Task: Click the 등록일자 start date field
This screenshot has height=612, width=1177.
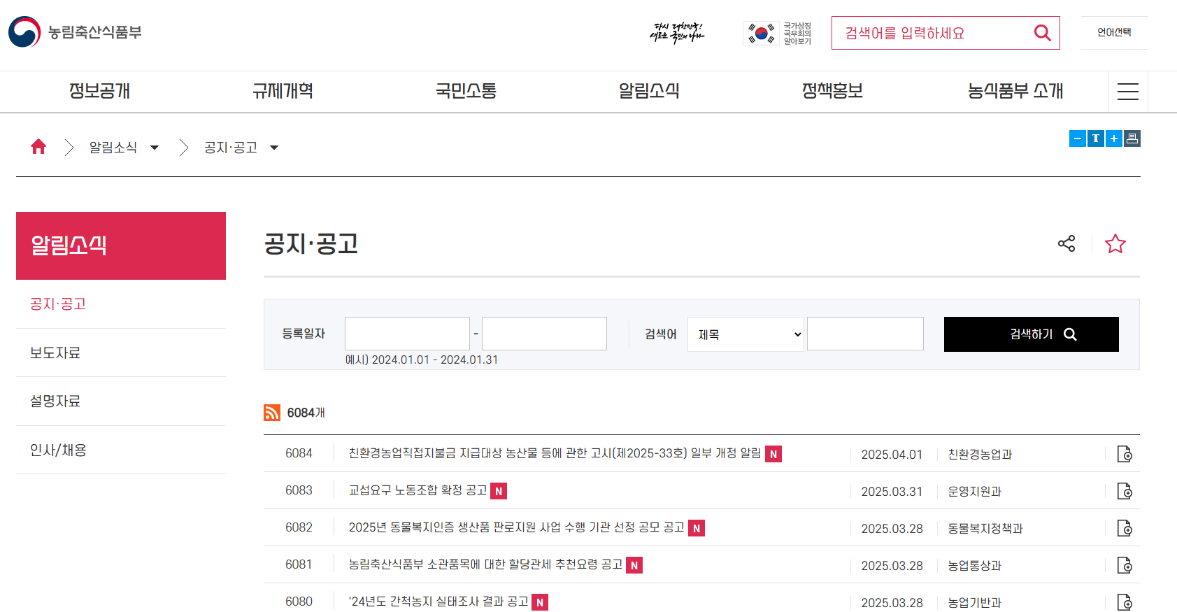Action: click(x=407, y=334)
